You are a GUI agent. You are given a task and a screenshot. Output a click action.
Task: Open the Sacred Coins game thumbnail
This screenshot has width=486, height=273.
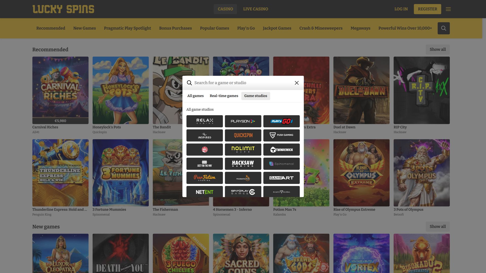tap(241, 253)
